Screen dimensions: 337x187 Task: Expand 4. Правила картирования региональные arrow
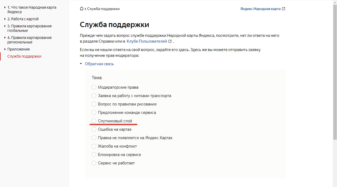pos(5,38)
